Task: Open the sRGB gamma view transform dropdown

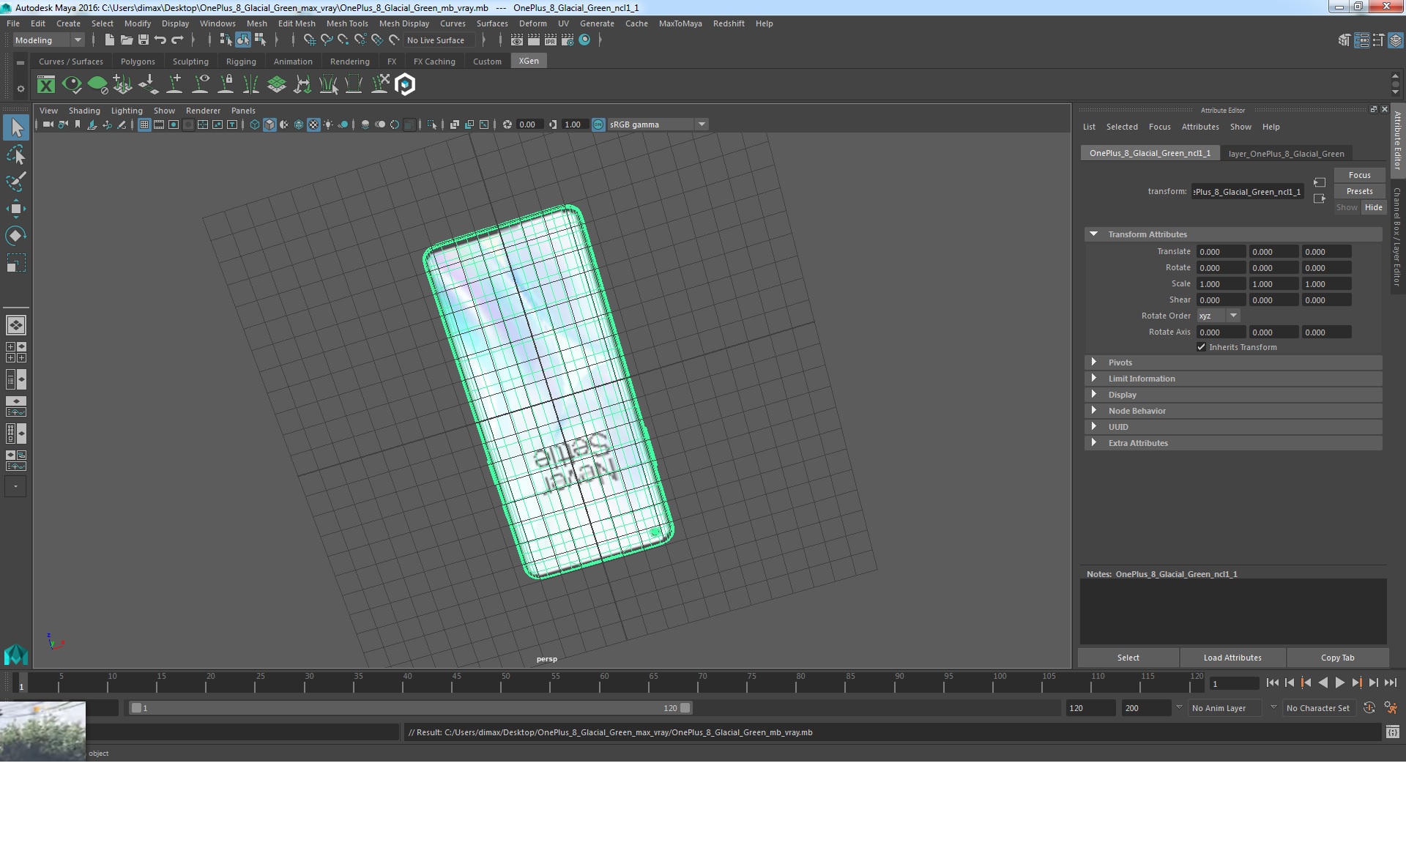Action: 658,124
